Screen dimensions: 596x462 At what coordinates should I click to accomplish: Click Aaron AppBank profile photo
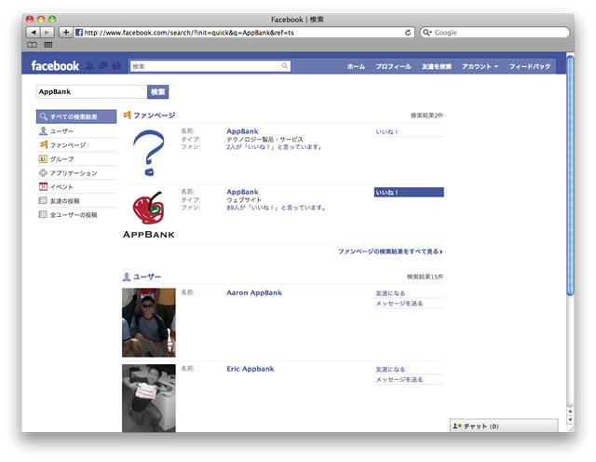[x=149, y=322]
